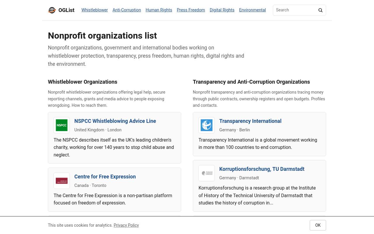The height and width of the screenshot is (234, 374).
Task: Click the search magnifier icon
Action: click(x=321, y=10)
